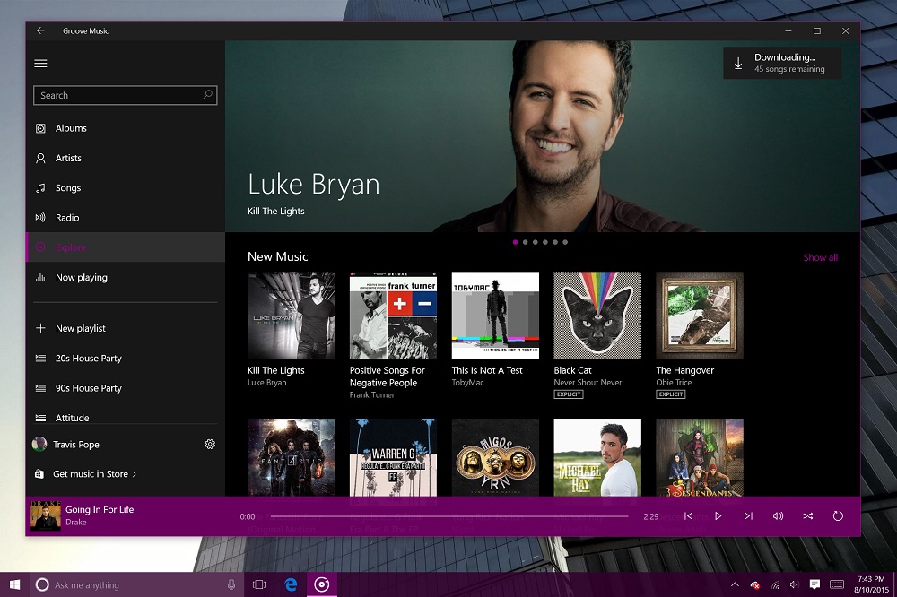Open the Windows Start menu

pos(15,584)
